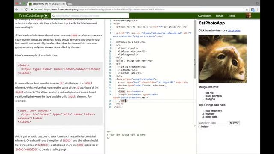274x154 pixels.
Task: Click the orange cat image in preview
Action: click(x=223, y=59)
